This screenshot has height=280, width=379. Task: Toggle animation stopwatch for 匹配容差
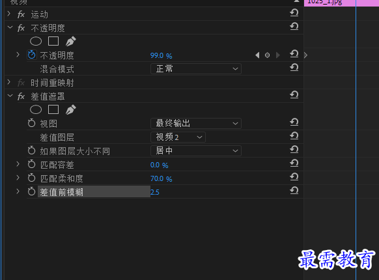tap(32, 165)
